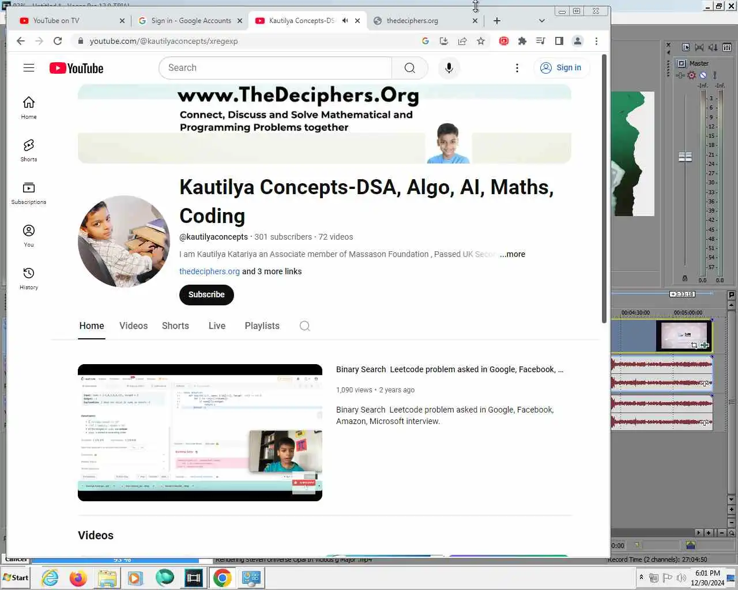Viewport: 738px width, 590px height.
Task: Click the Chrome address bar URL
Action: point(164,41)
